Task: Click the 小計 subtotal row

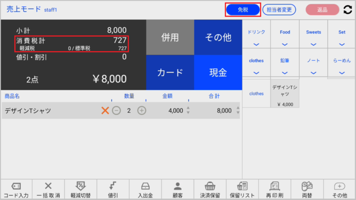Action: tap(71, 30)
